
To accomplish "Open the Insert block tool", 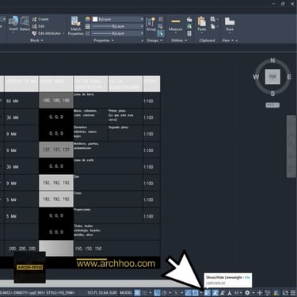I will click(13, 24).
